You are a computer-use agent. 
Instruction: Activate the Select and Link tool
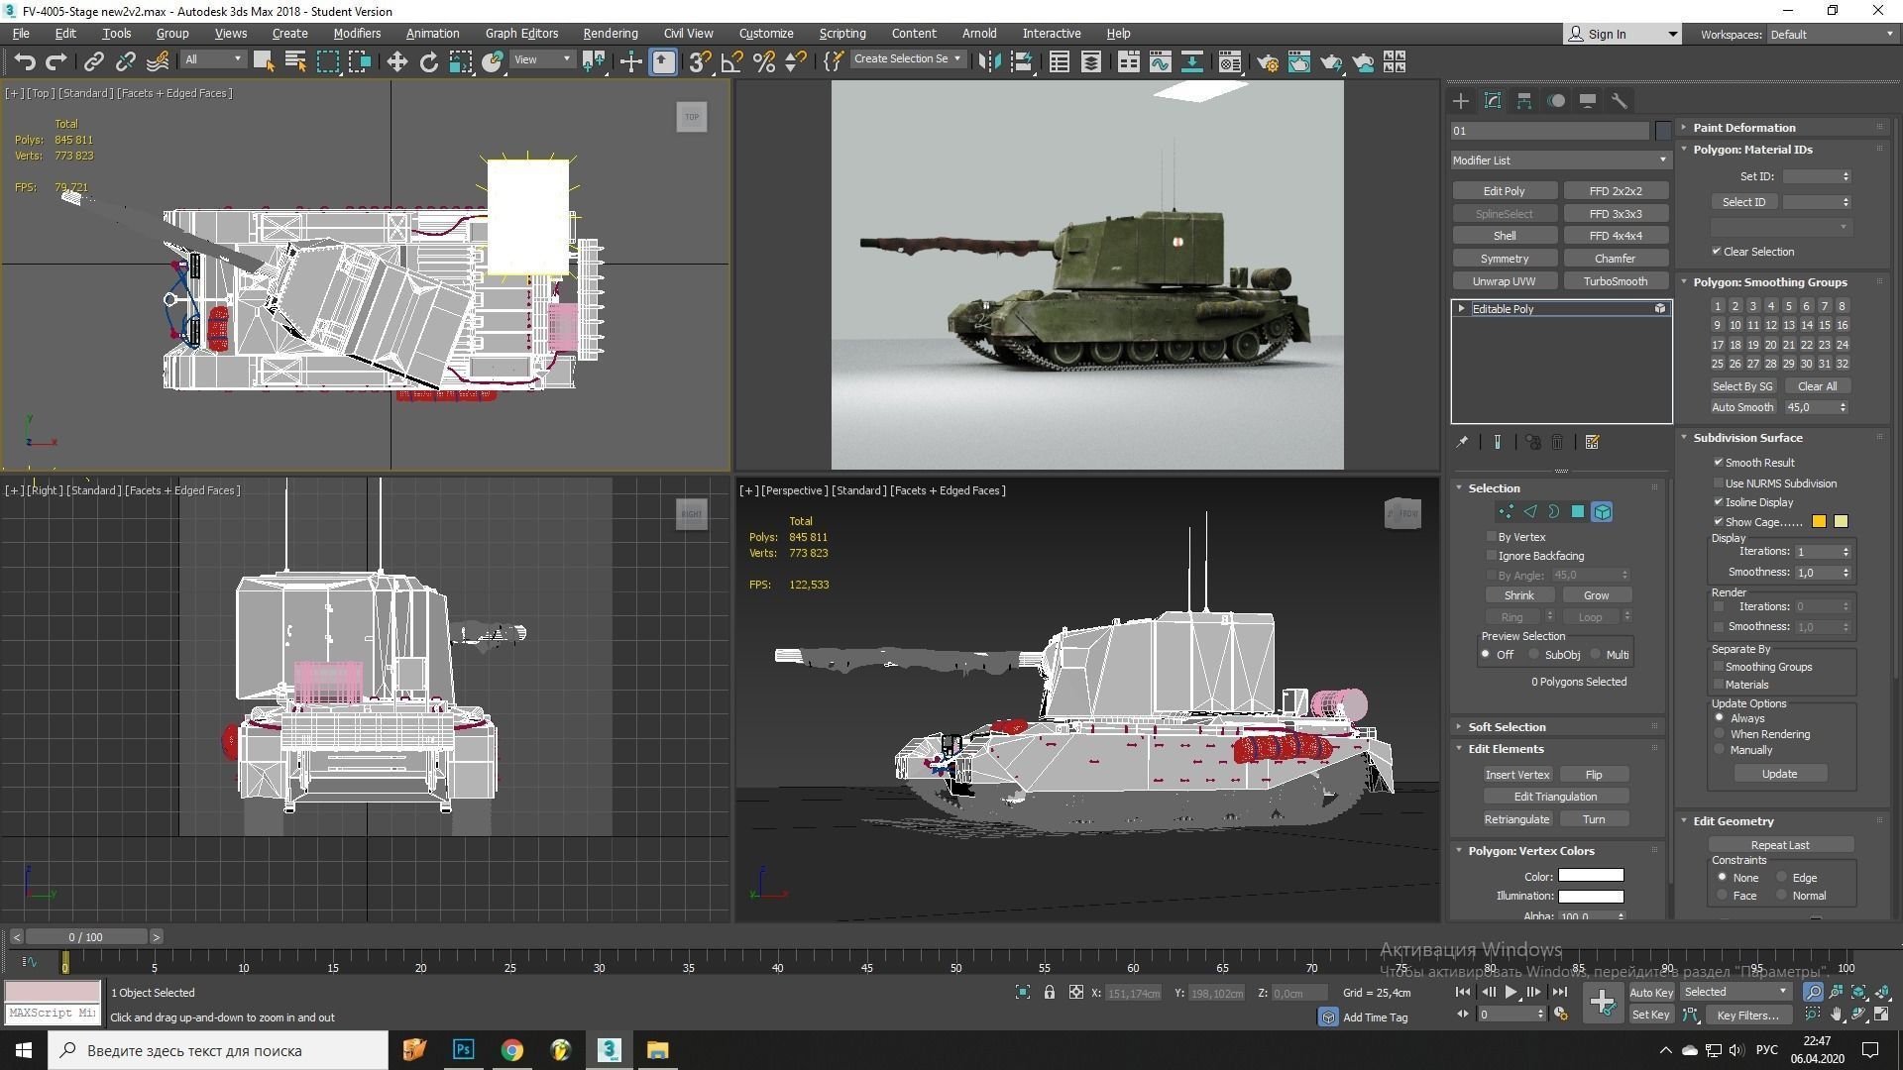93,62
